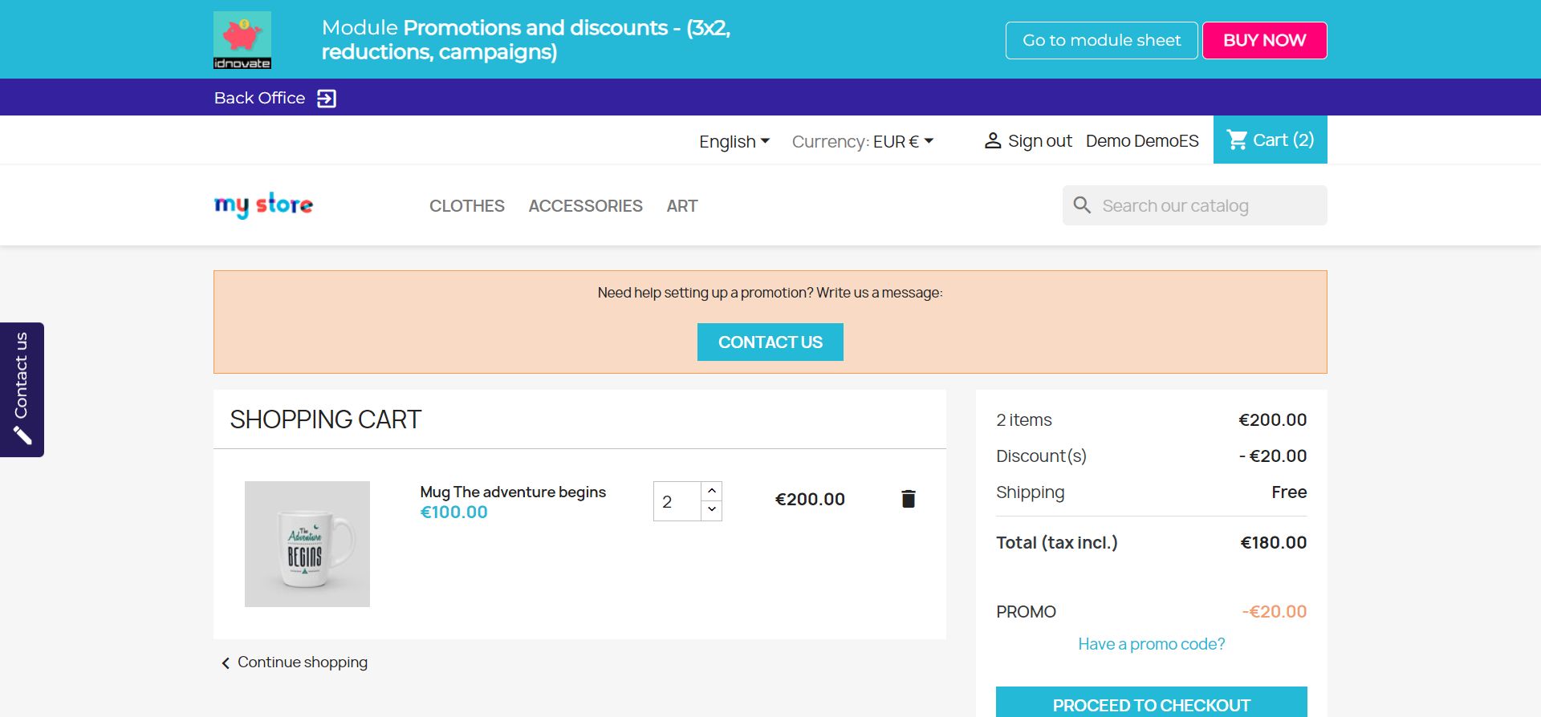Click the Back Office exit arrow icon
This screenshot has width=1541, height=717.
click(x=327, y=99)
